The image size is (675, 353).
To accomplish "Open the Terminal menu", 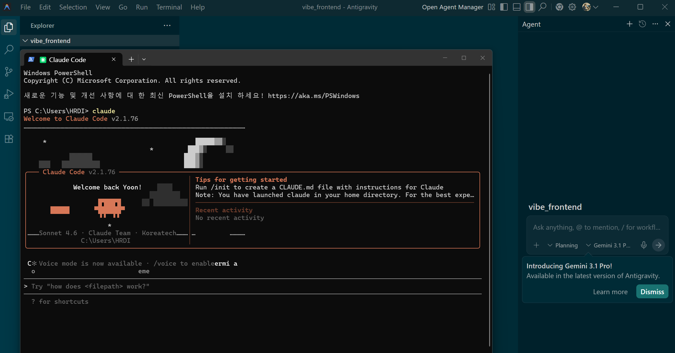I will [x=169, y=7].
